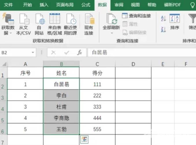Open the 页面布局 (Page Layout) tab
Screen dimensions: 196x145
coord(65,5)
